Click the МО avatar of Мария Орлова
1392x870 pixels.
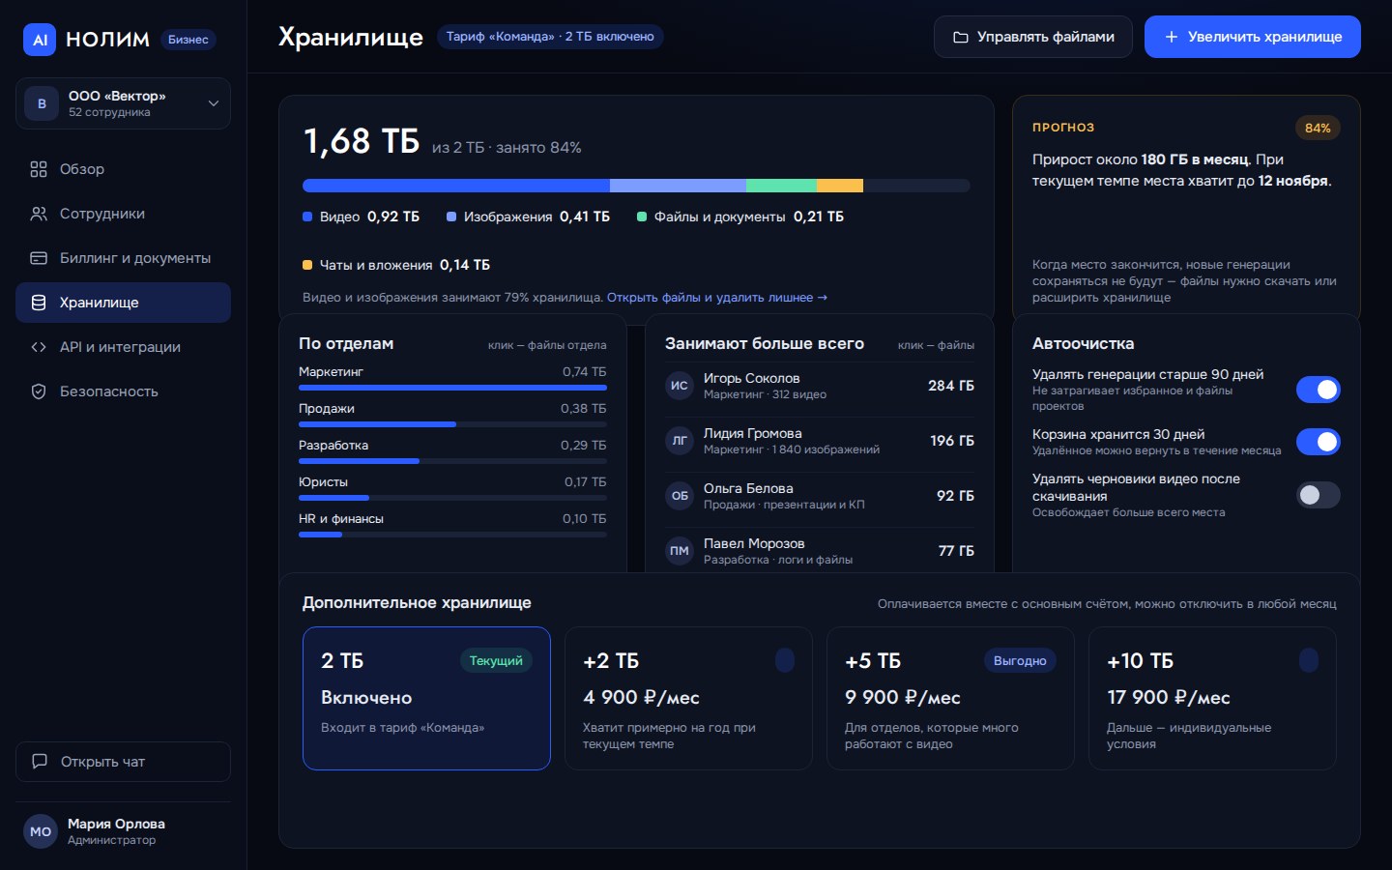[x=41, y=831]
